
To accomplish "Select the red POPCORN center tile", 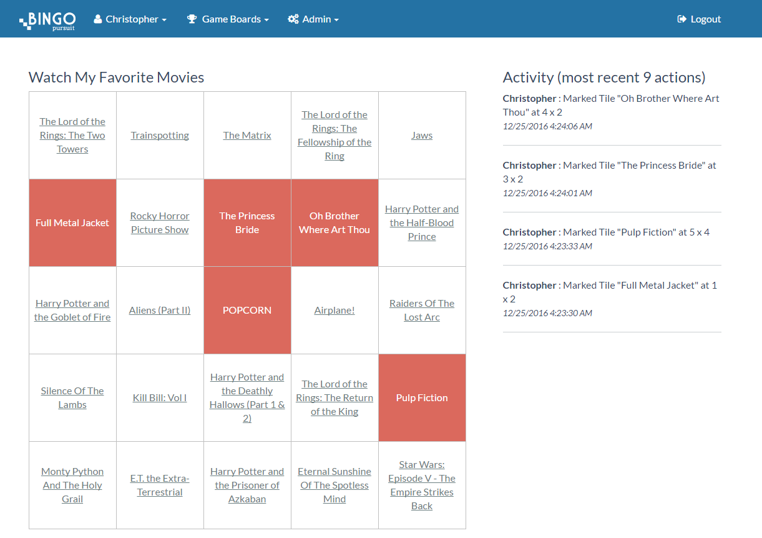I will tap(247, 311).
